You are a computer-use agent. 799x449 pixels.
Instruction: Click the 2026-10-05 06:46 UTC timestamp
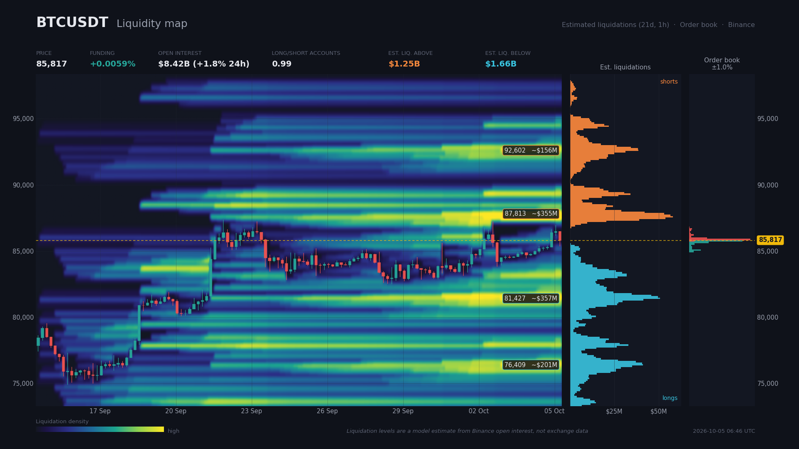[x=724, y=431]
